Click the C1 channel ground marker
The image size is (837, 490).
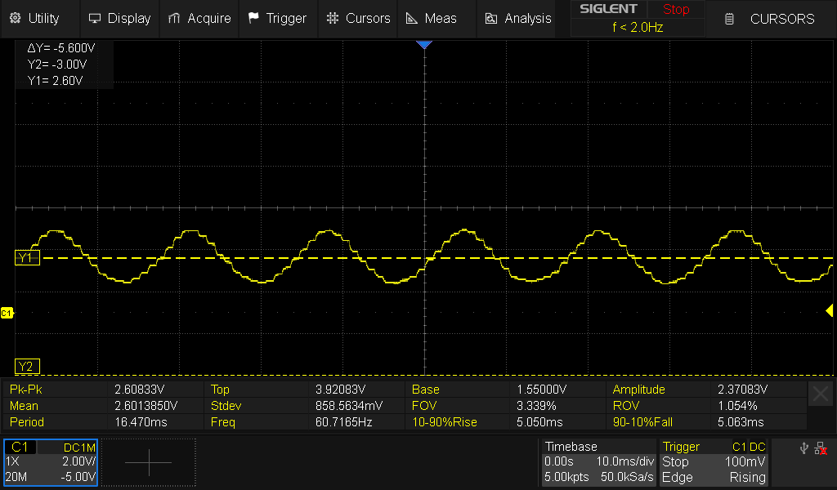pos(7,313)
